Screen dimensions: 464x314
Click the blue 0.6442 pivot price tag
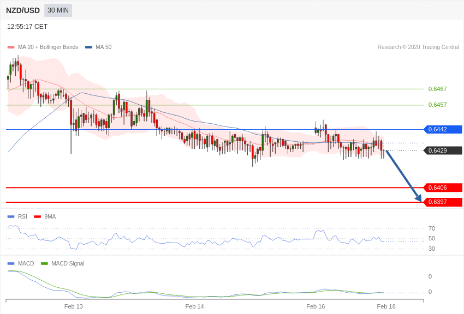443,129
